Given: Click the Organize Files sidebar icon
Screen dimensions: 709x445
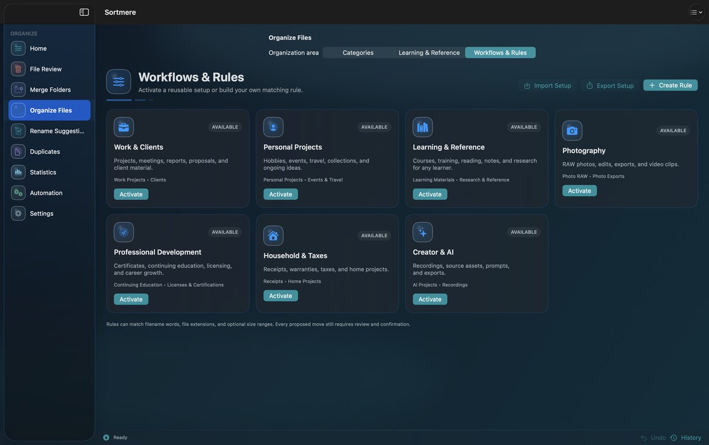Looking at the screenshot, I should tap(18, 111).
